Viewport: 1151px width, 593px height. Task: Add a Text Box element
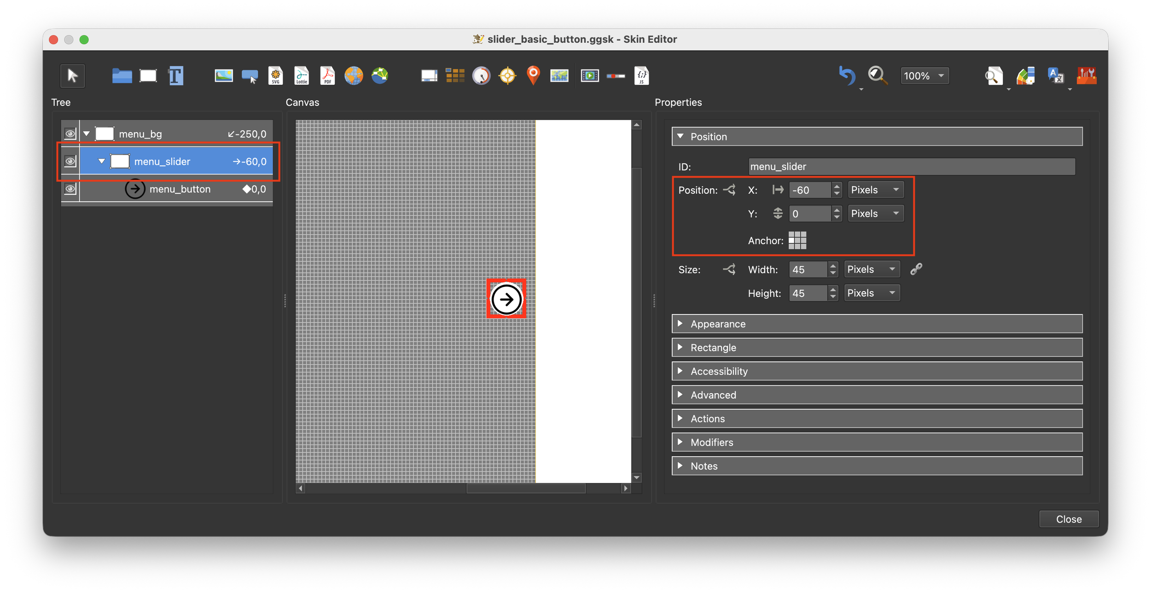[x=175, y=76]
